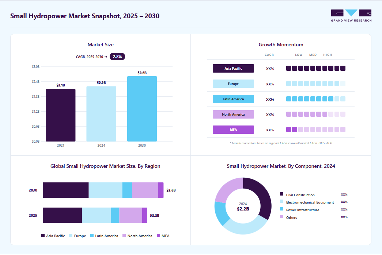This screenshot has height=255, width=382.
Task: Click the XX% CAGR value for North America
Action: coord(270,115)
